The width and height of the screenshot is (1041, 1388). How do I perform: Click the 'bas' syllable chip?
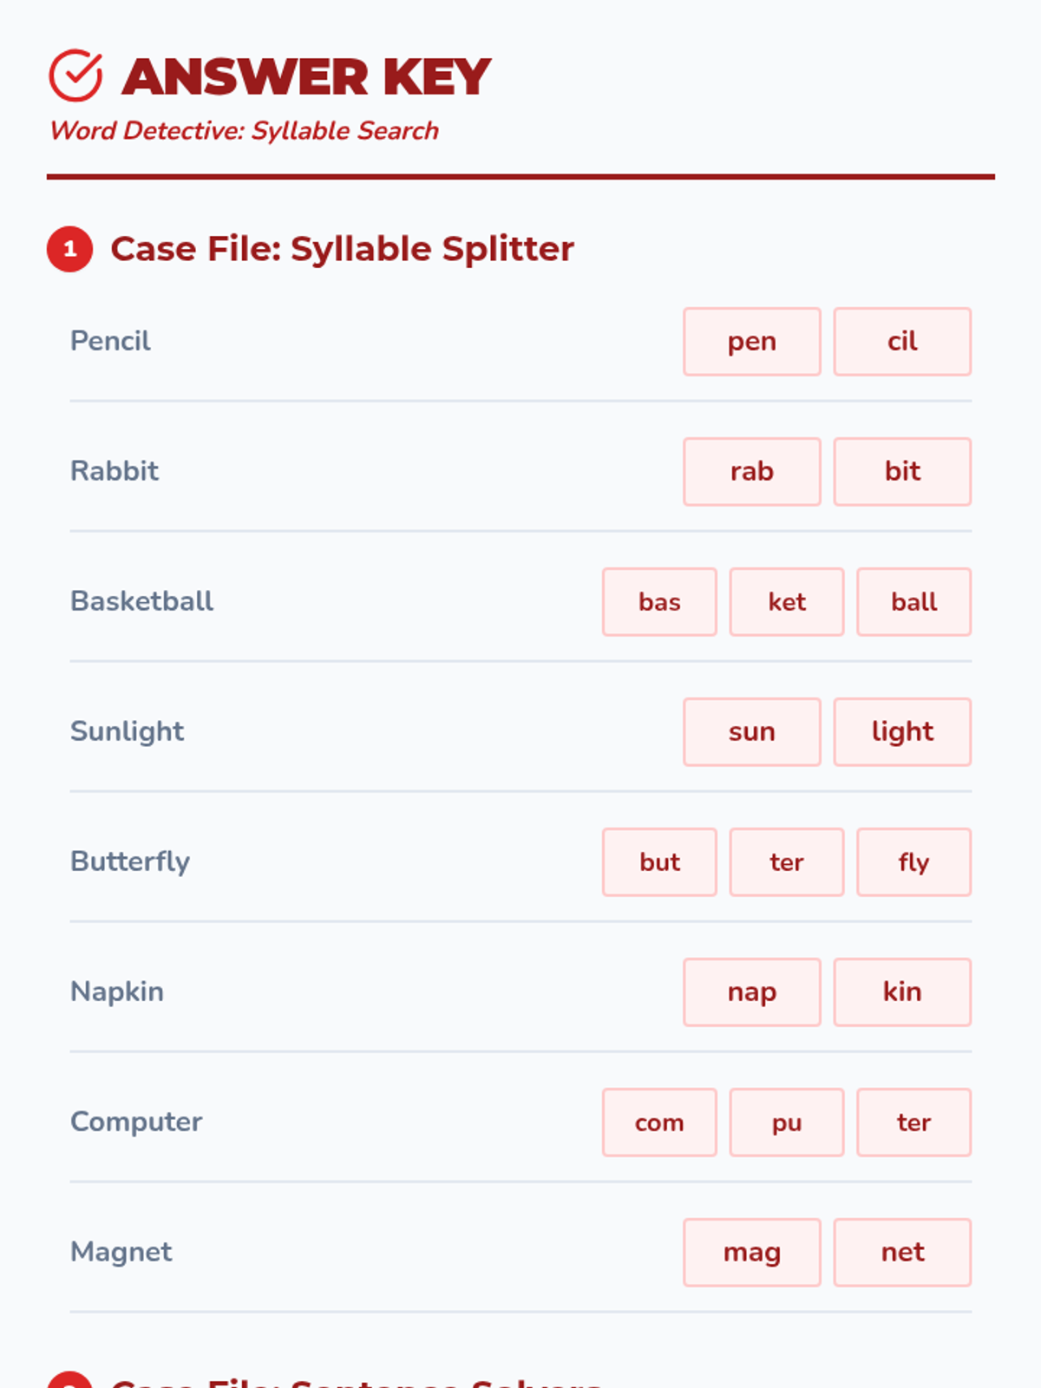(659, 602)
